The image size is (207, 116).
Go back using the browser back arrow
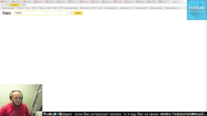[3, 5]
